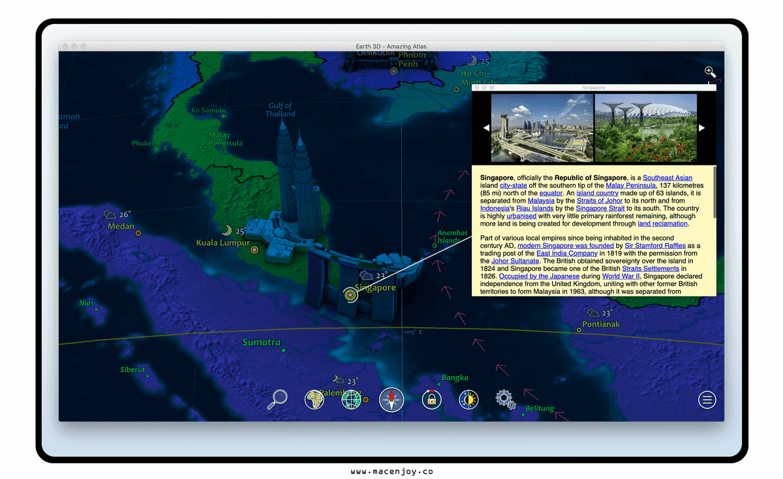Click the Medan city dot marker
This screenshot has width=783, height=479.
(138, 232)
